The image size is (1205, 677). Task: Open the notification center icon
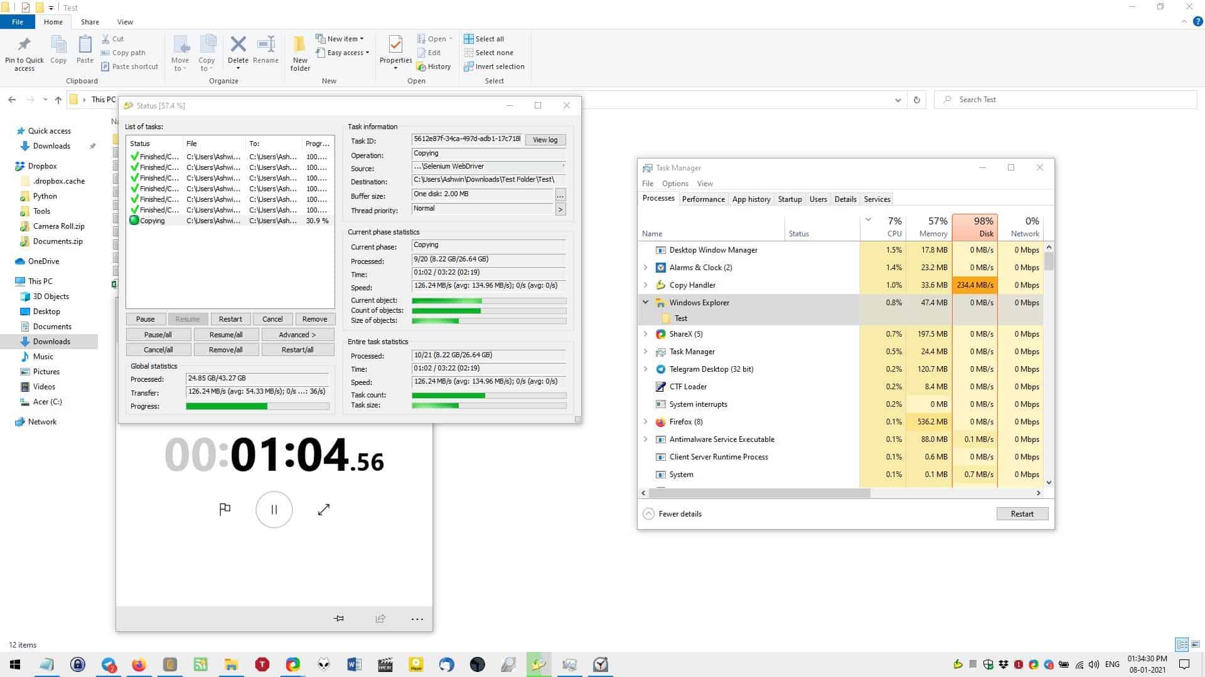(1184, 664)
